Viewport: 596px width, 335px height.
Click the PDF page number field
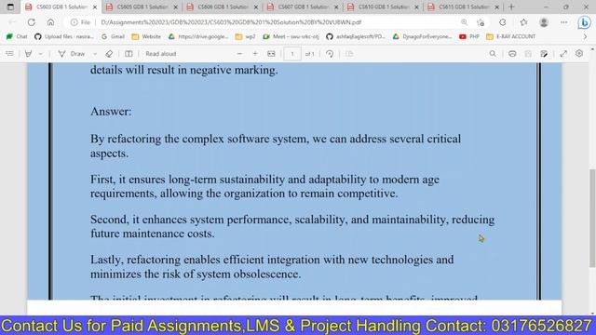point(292,54)
